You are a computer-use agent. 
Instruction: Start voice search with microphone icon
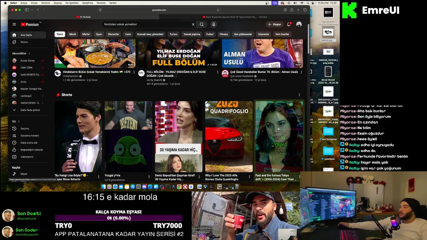pos(213,24)
